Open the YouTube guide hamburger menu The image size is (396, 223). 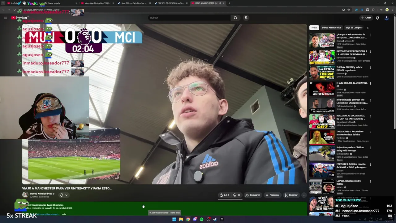(x=5, y=18)
